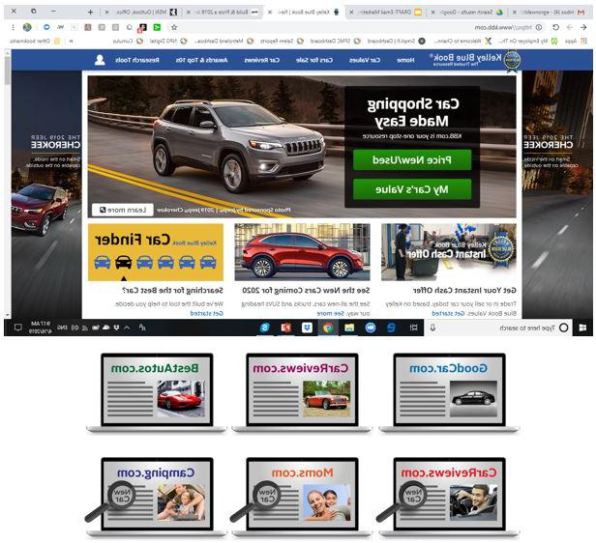
Task: Open the user account icon in KBB header
Action: click(x=100, y=60)
